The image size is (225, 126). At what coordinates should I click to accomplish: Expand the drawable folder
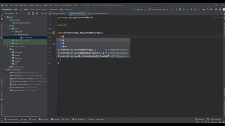tap(10, 52)
